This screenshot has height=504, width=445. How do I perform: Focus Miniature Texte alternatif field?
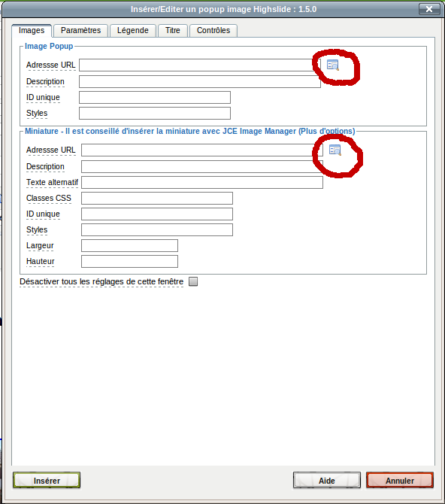coord(202,182)
